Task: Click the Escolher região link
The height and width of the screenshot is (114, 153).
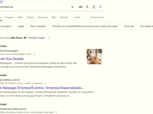Action: click(x=37, y=38)
